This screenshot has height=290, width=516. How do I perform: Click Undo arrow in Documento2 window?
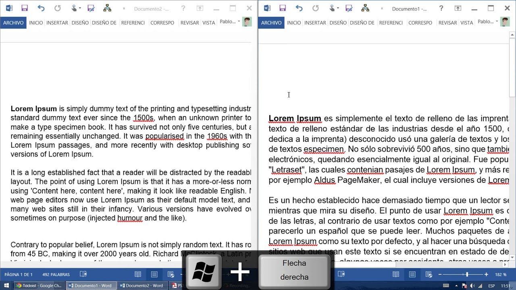pos(41,8)
